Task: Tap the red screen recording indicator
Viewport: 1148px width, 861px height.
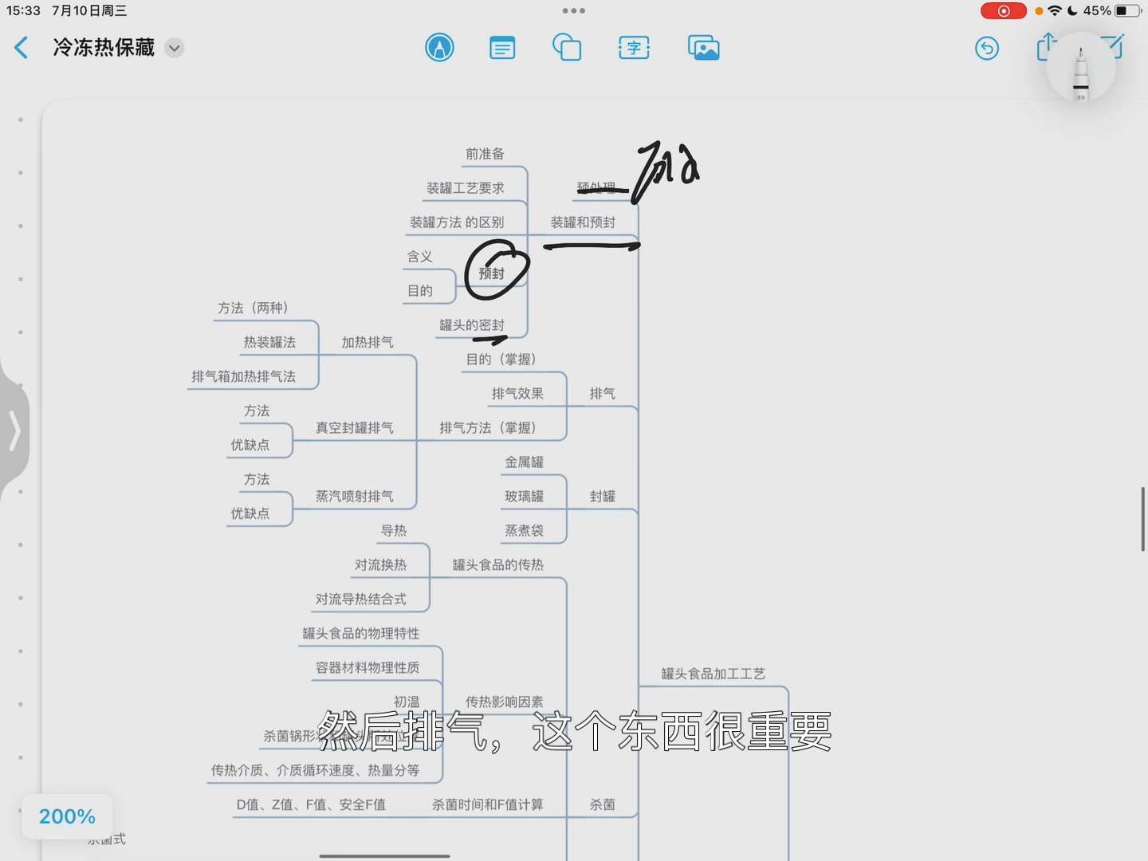Action: point(1004,11)
